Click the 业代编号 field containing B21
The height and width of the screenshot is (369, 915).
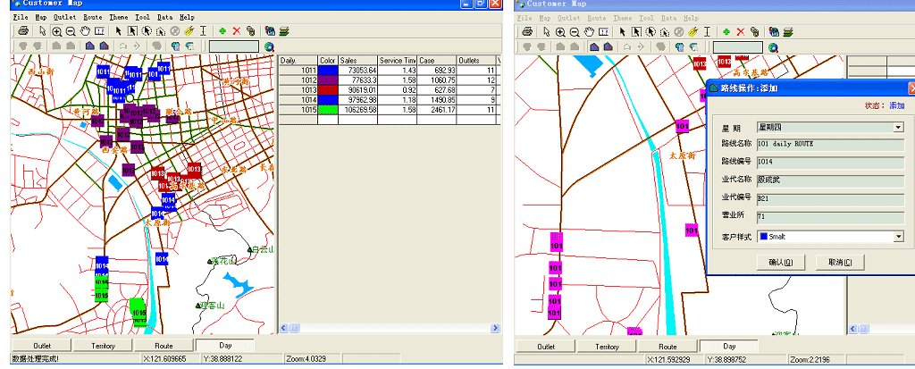830,198
